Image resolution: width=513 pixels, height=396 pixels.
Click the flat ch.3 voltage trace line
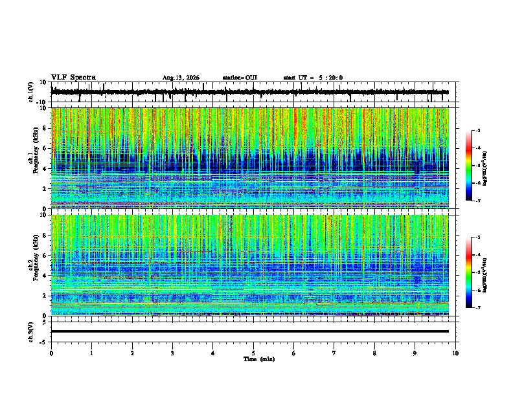[249, 331]
